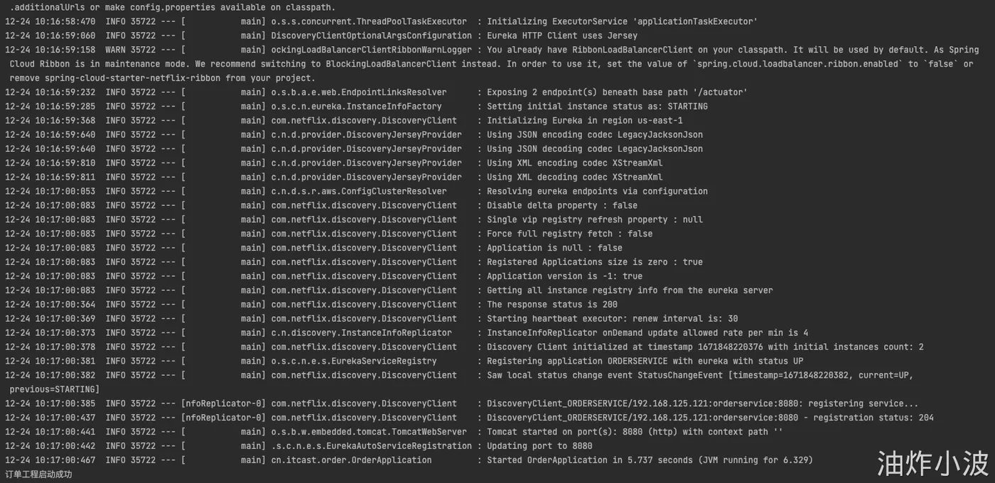995x483 pixels.
Task: Click the 'Exposing 2 endpoint(s)' log message
Action: (x=616, y=92)
